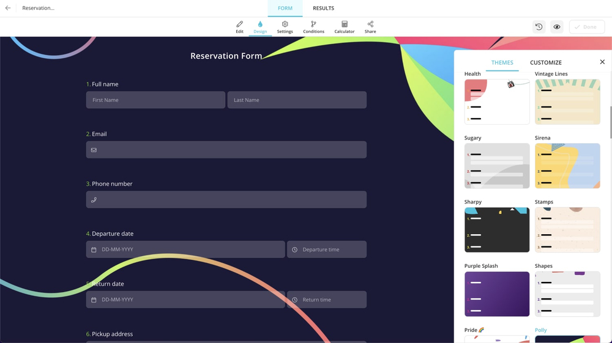This screenshot has height=343, width=612.
Task: Switch to the CUSTOMIZE tab
Action: 545,62
